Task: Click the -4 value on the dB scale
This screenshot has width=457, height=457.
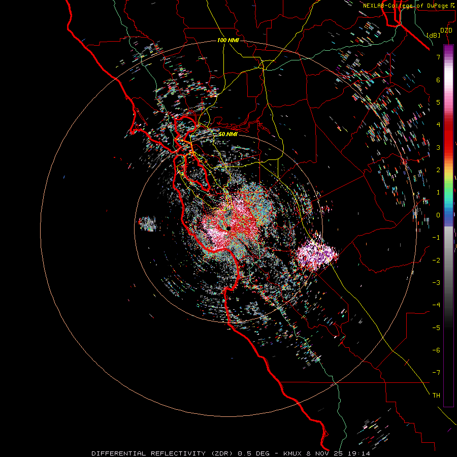Action: click(x=436, y=305)
